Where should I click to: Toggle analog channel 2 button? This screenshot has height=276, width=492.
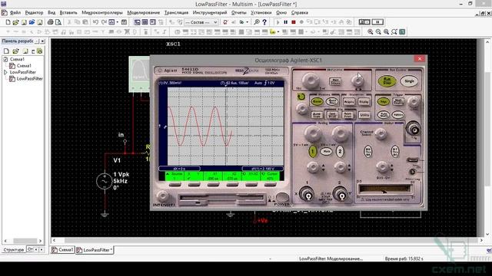340,152
